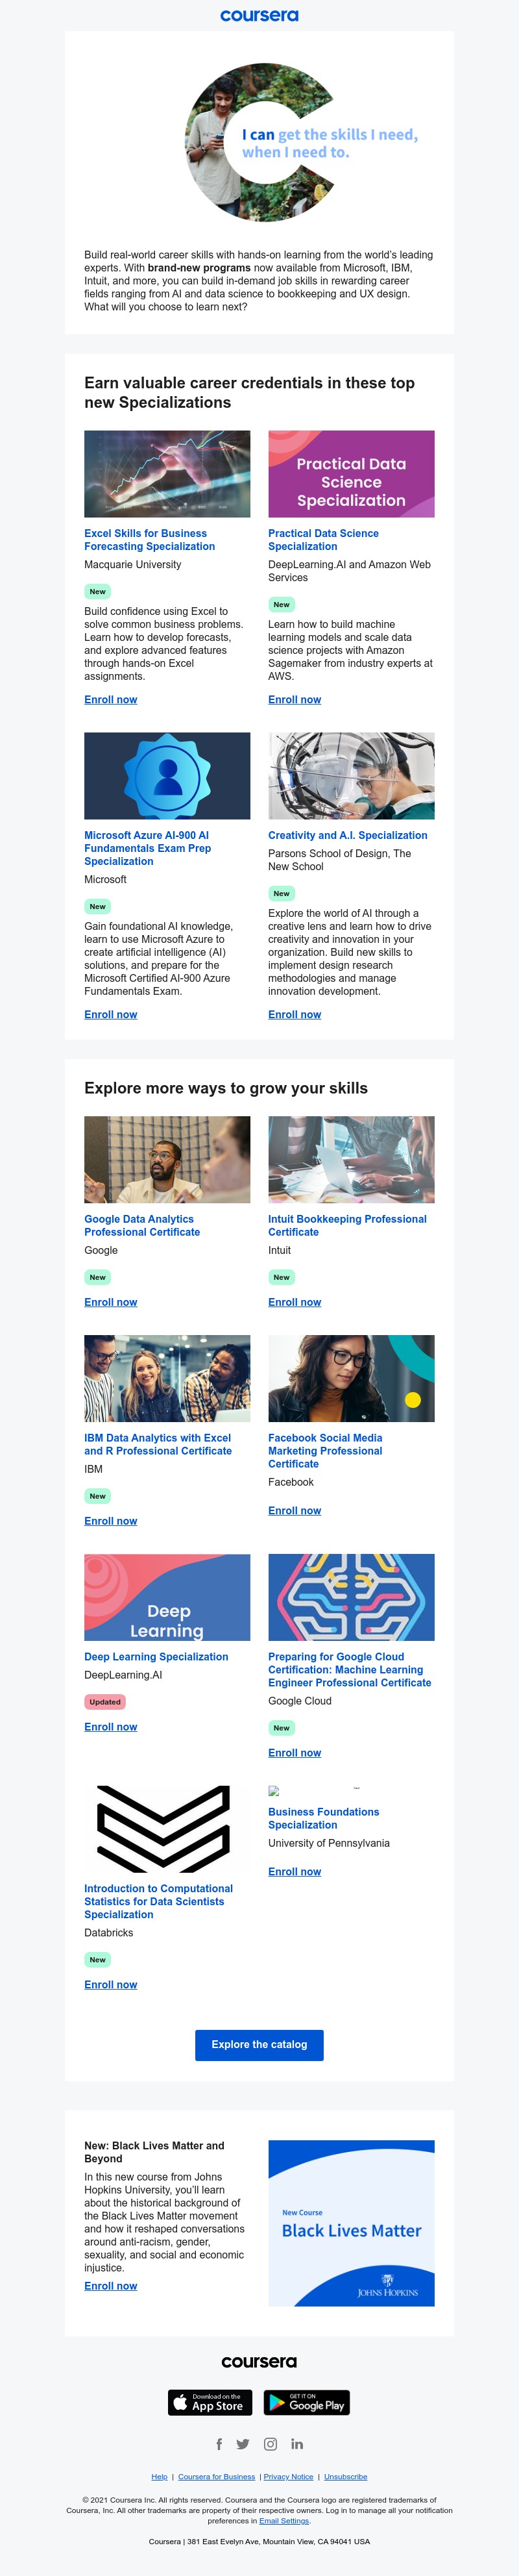Click the Get it on Google Play badge

click(x=307, y=2402)
